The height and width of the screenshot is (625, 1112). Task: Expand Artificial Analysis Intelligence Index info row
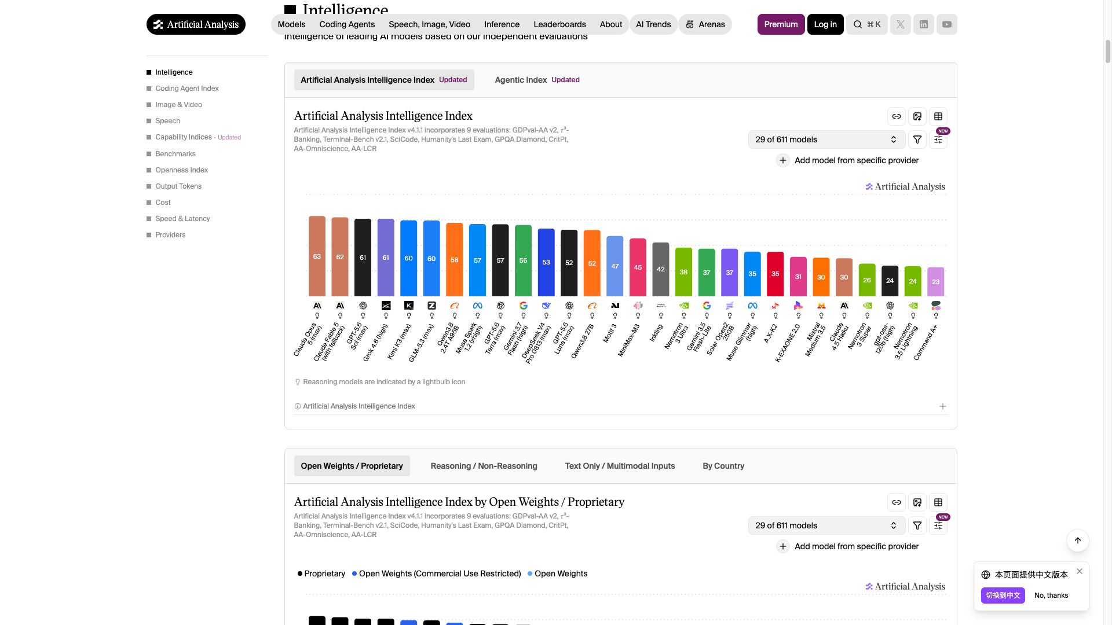click(620, 406)
